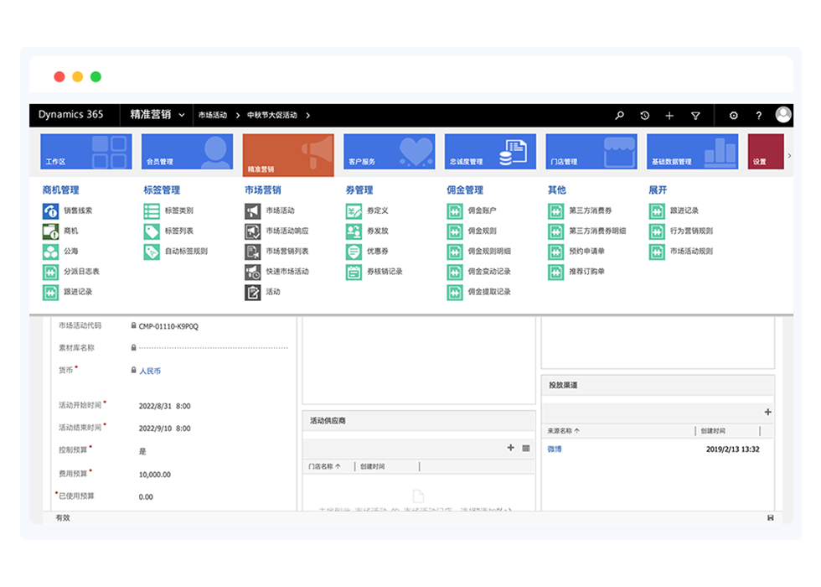Add a record in 活动供应商 grid

(511, 448)
